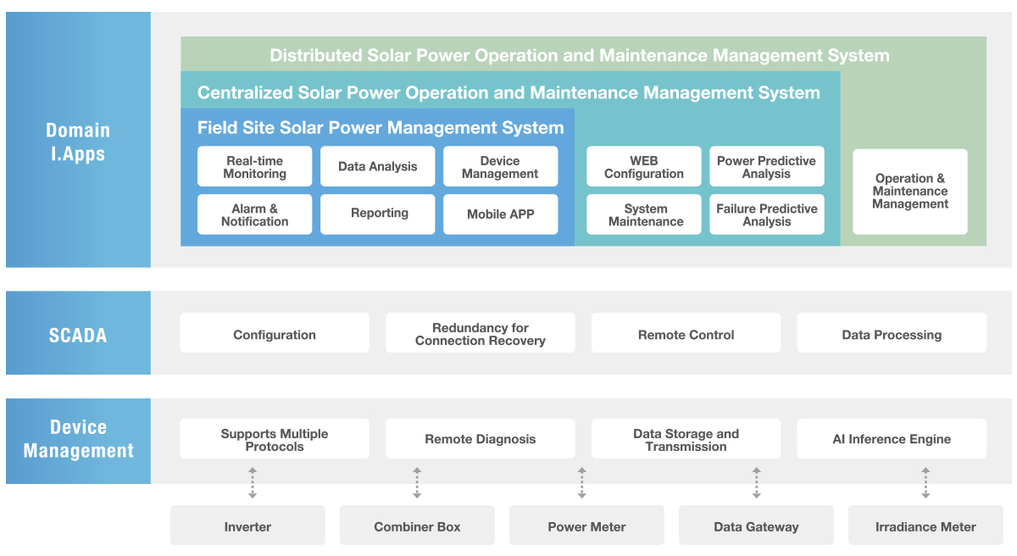Click Power Predictive Analysis box
1017x556 pixels.
(766, 167)
